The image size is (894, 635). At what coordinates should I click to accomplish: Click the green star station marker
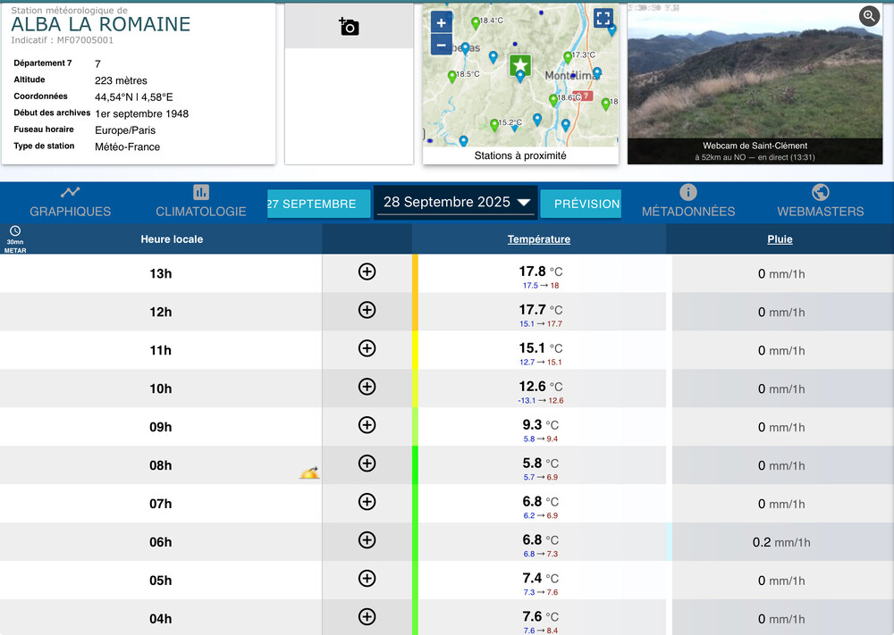(x=520, y=65)
